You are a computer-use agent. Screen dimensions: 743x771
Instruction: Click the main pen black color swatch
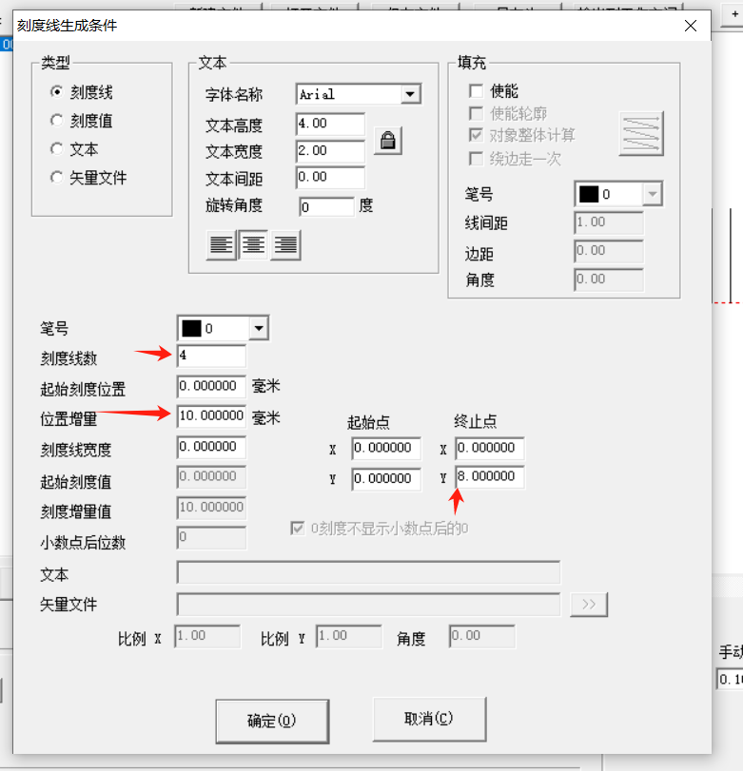[x=191, y=329]
